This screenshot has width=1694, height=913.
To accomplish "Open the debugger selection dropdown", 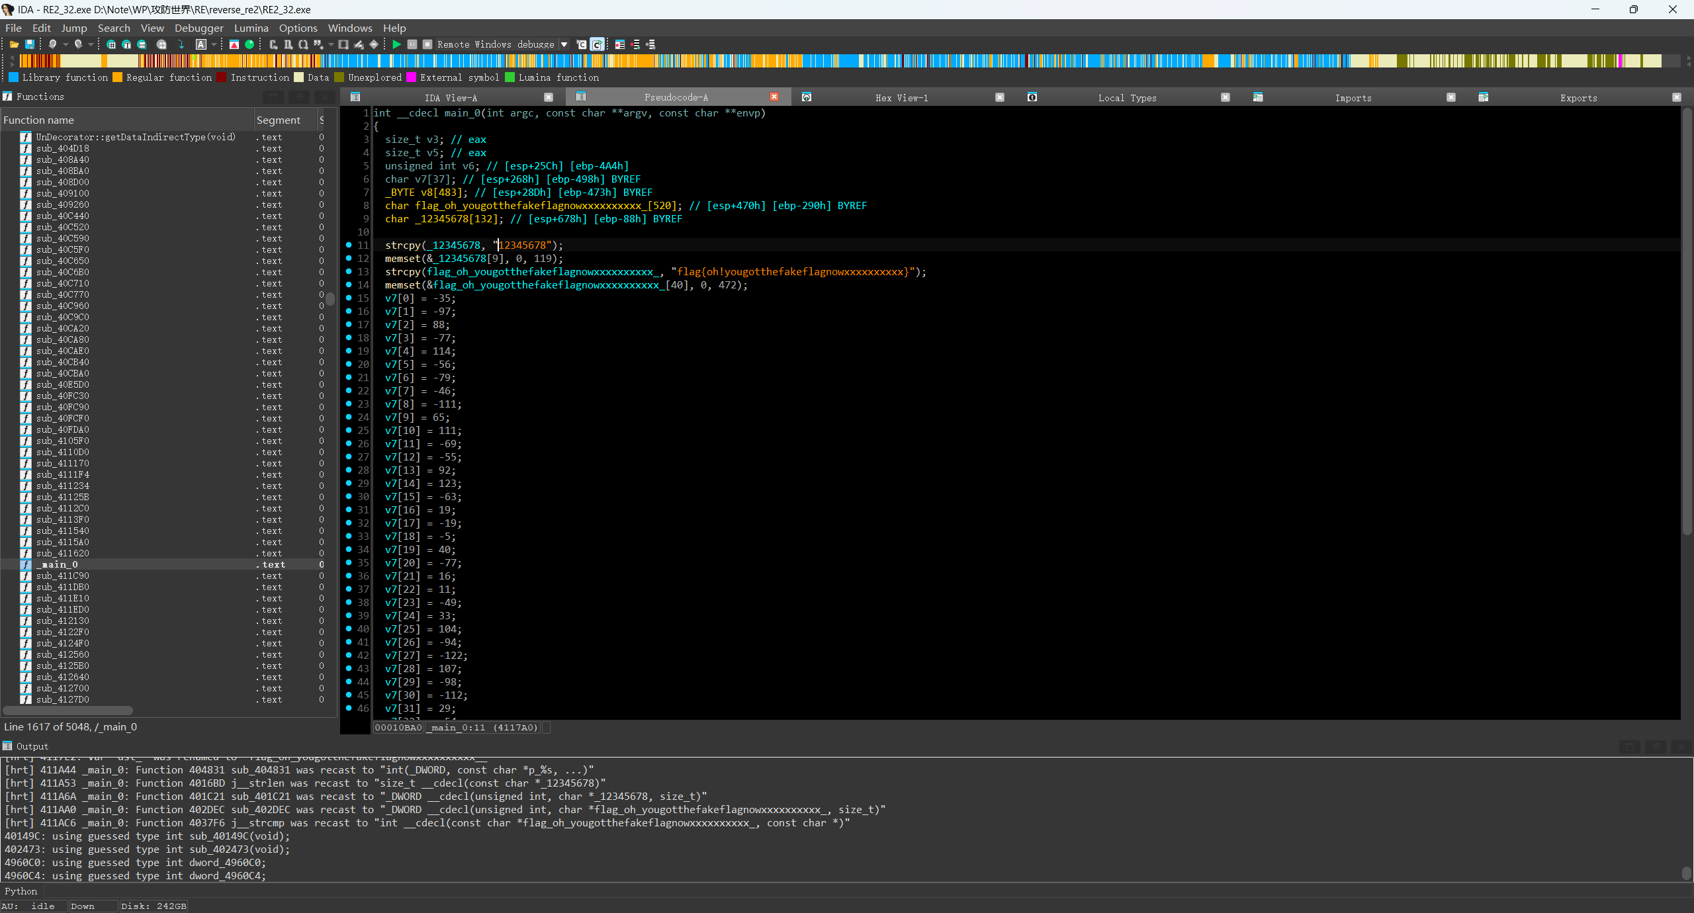I will point(564,44).
